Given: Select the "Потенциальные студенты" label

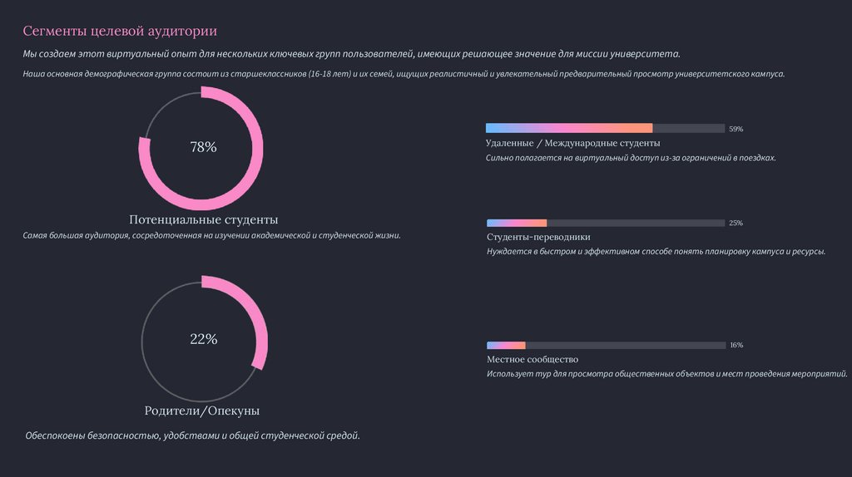Looking at the screenshot, I should 203,220.
